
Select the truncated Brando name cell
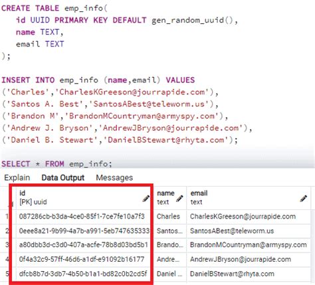(170, 245)
